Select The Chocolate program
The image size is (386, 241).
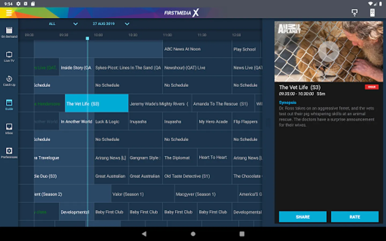coord(247,176)
